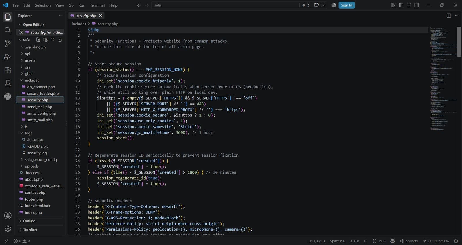This screenshot has height=245, width=462.
Task: Toggle the bottom panel visibility
Action: (409, 5)
